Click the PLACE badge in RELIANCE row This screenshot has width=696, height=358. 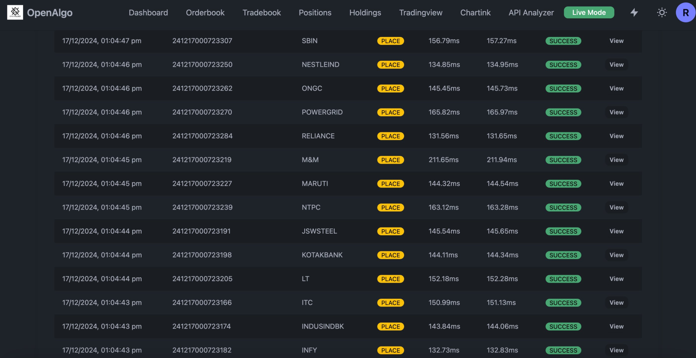391,136
